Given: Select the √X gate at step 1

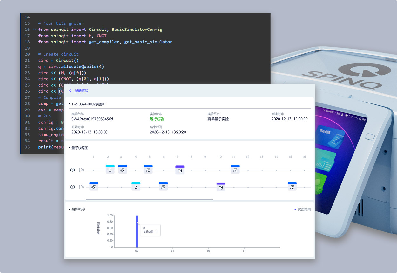Looking at the screenshot, I should [94, 187].
